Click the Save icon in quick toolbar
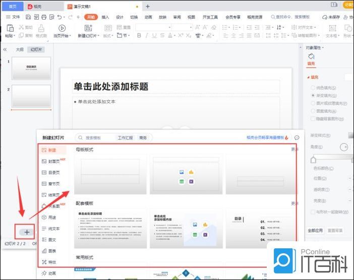This screenshot has width=354, height=280. click(x=28, y=17)
